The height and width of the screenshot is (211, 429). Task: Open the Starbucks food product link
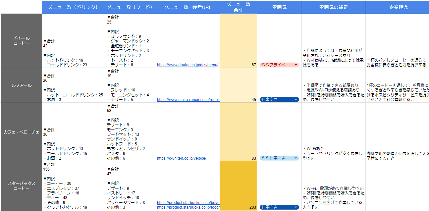(188, 207)
